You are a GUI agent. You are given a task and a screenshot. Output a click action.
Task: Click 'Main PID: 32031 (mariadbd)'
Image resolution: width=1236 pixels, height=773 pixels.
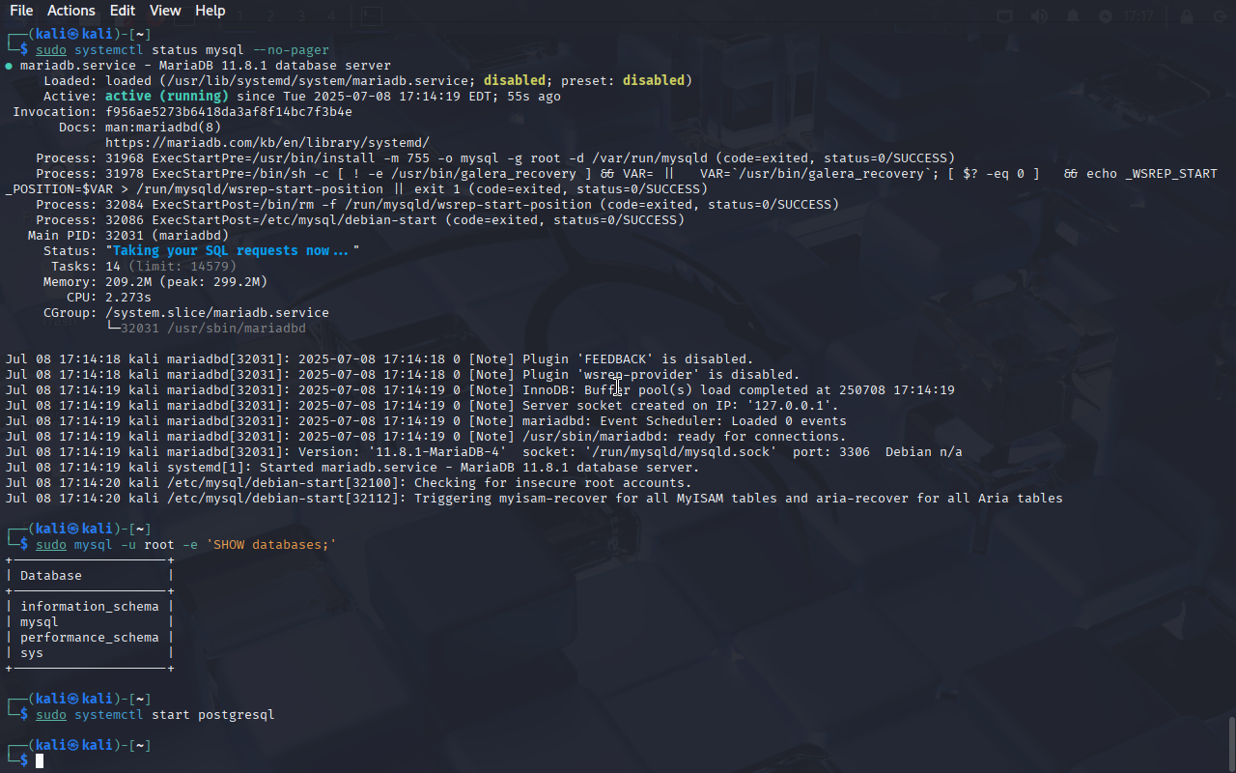[128, 235]
